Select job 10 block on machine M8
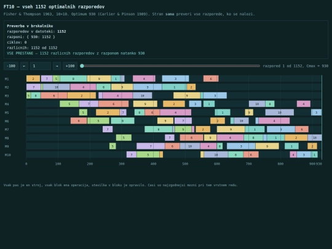This screenshot has width=332, height=249. point(315,138)
